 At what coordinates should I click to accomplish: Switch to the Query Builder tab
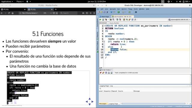(x=114, y=23)
